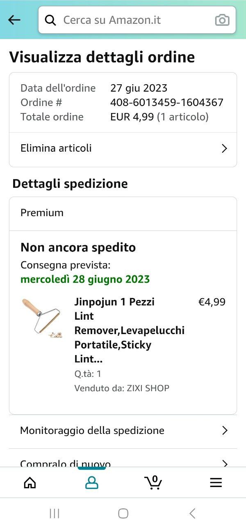This screenshot has width=246, height=526.
Task: Expand Elimina articoli chevron
Action: coord(224,148)
